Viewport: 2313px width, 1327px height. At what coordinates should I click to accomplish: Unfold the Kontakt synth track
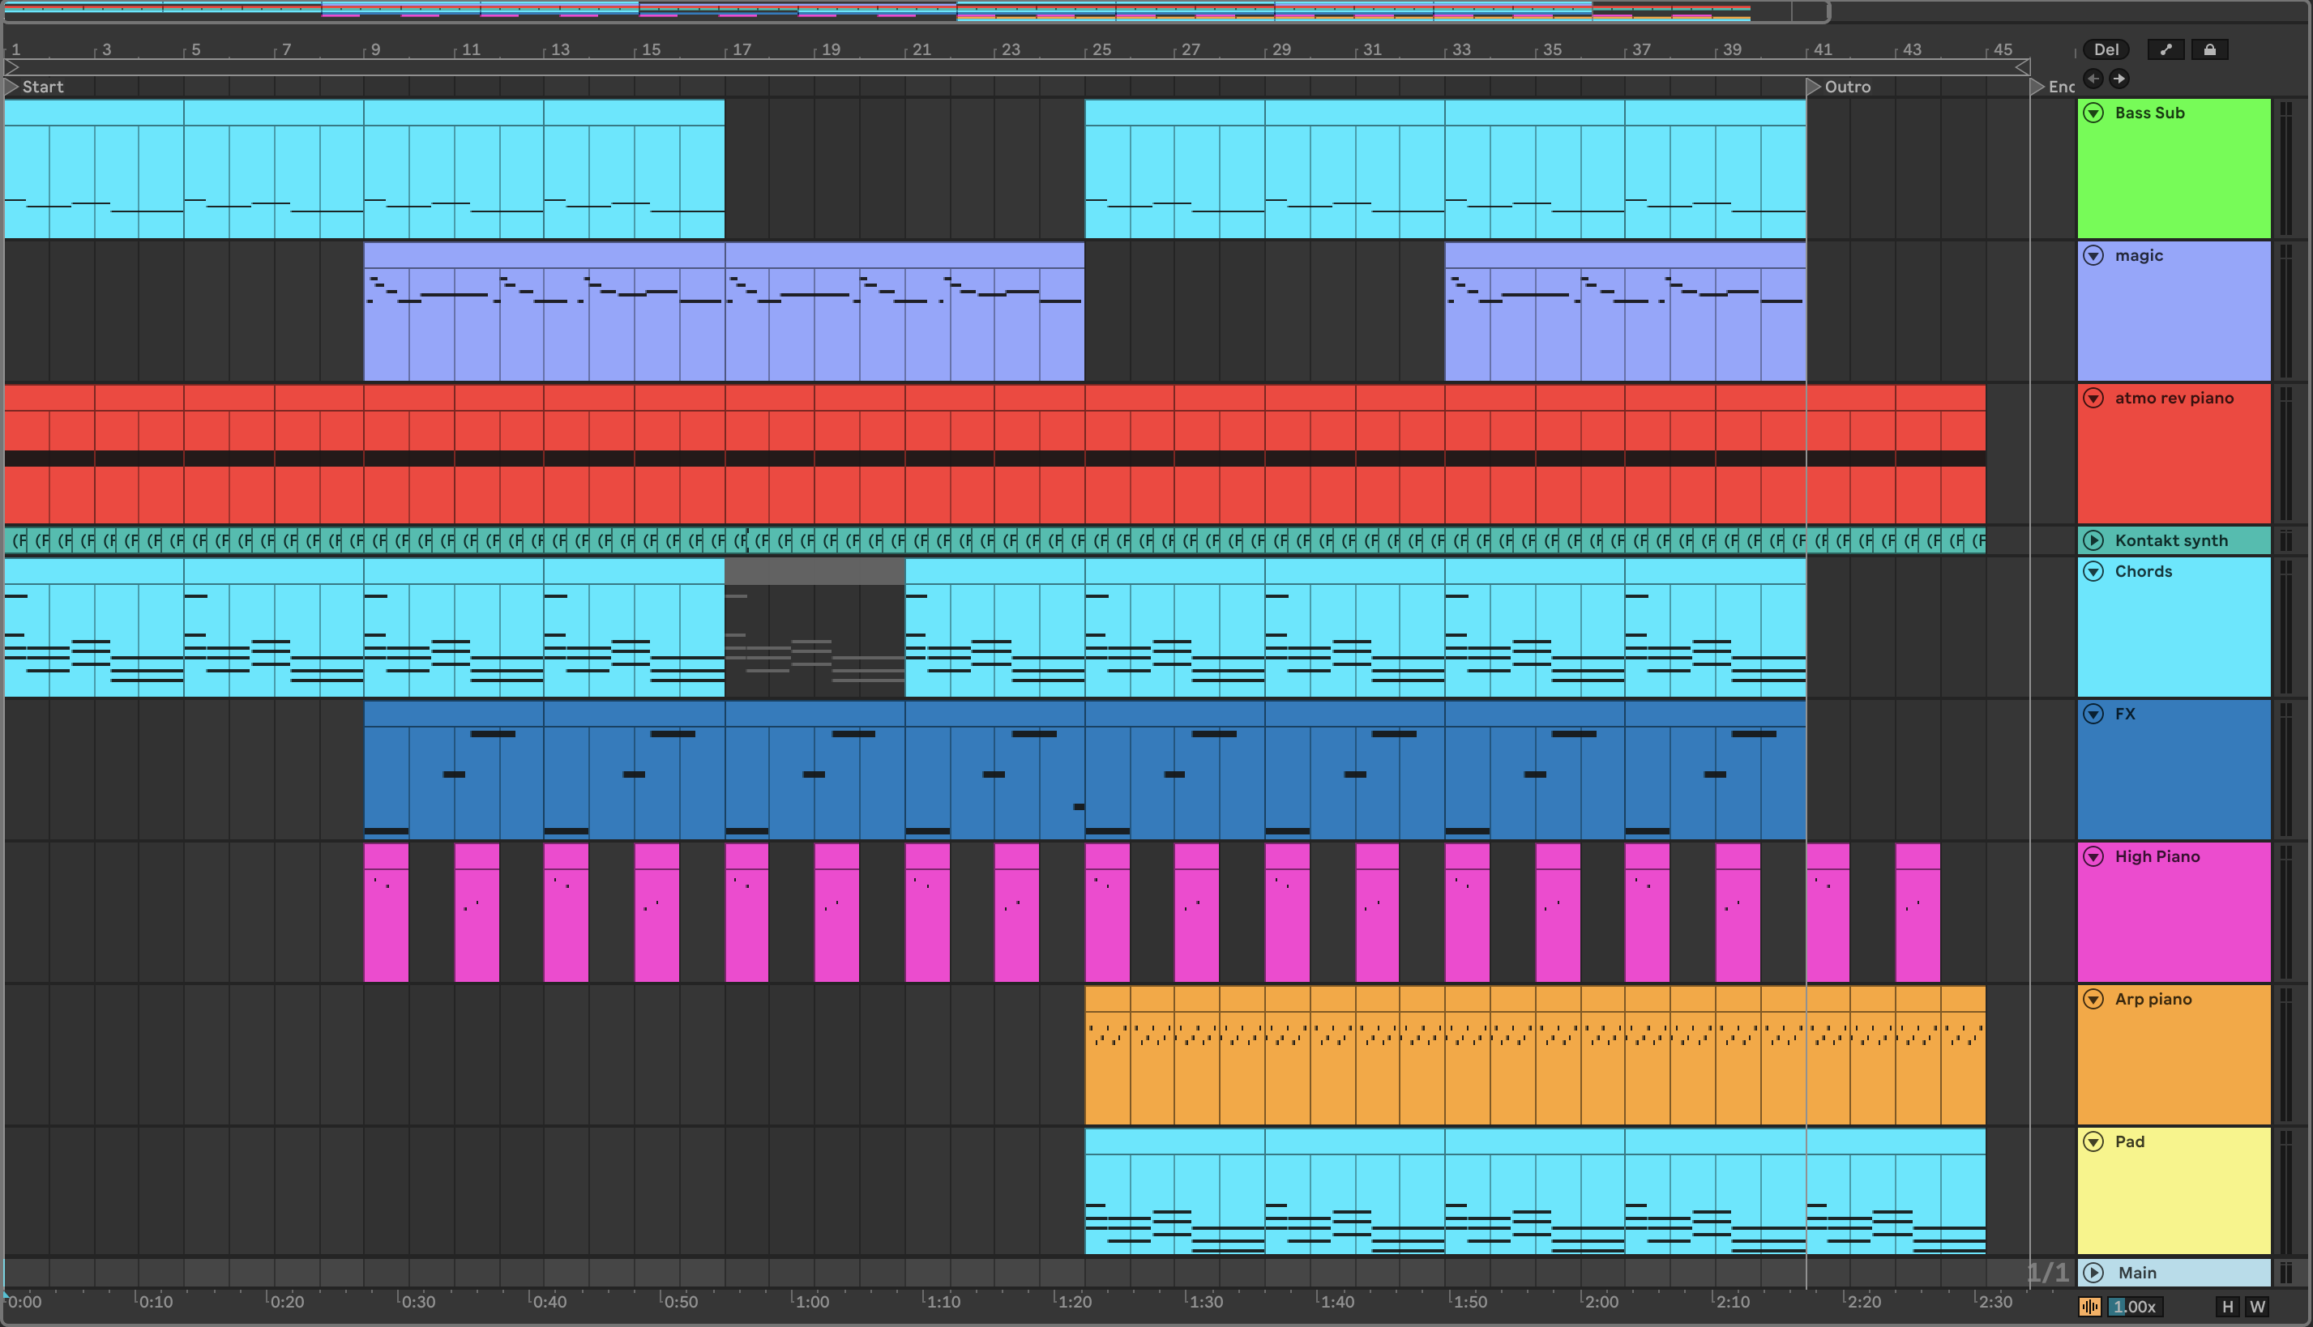2094,540
